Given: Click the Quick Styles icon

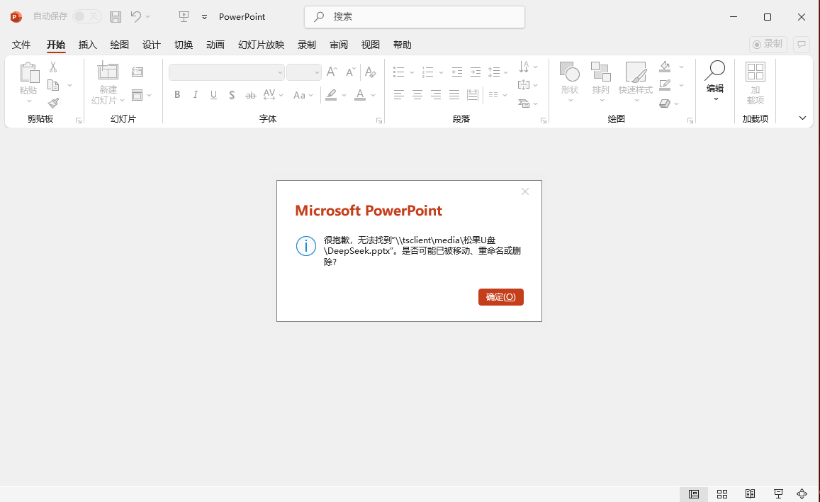Looking at the screenshot, I should tap(636, 72).
